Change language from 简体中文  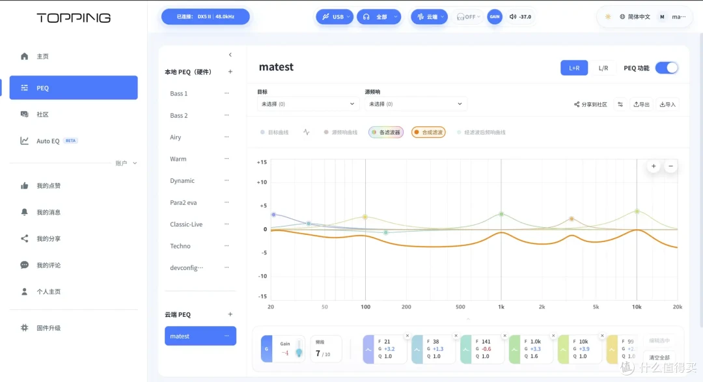635,16
